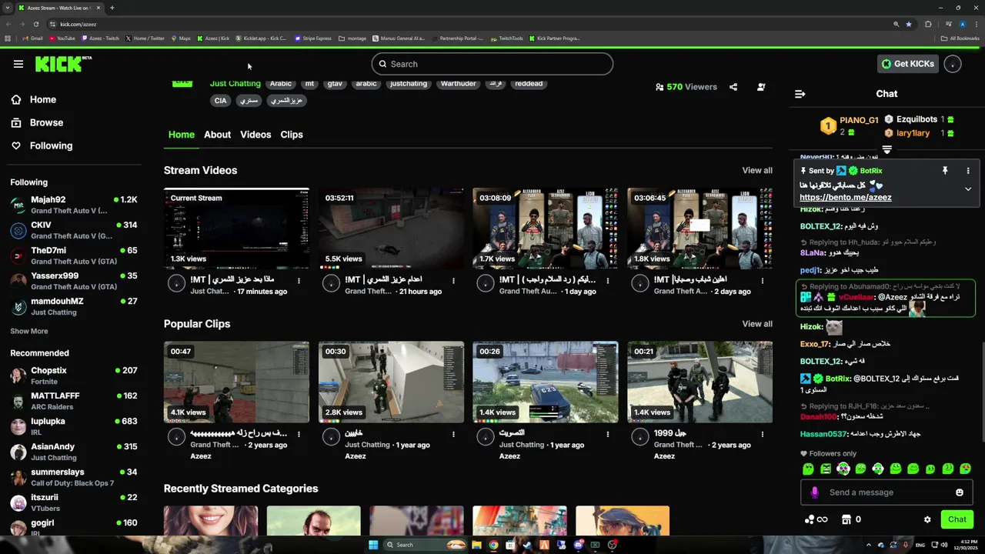Viewport: 985px width, 554px height.
Task: Open options for the 2 days ago video
Action: 763,281
